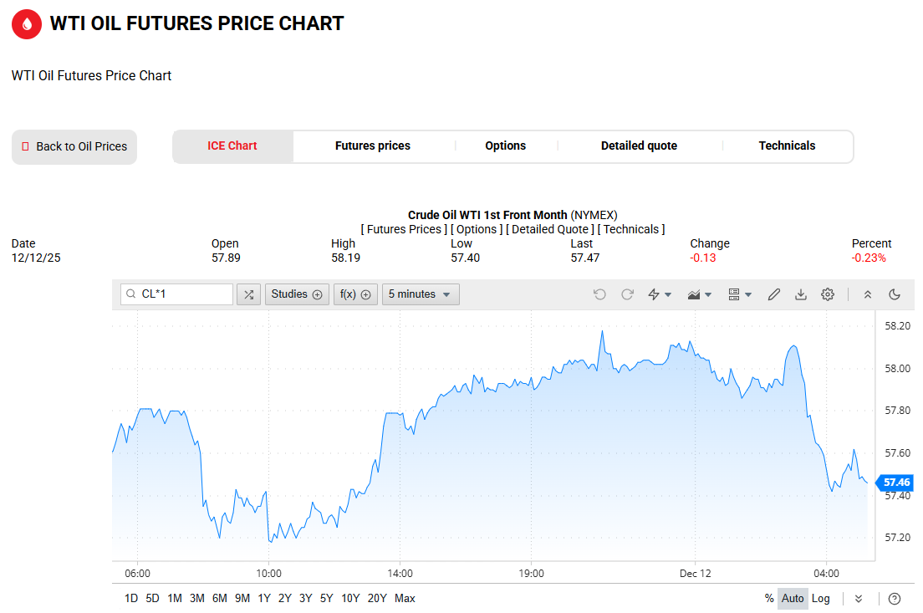Follow the Detailed Quote bracket link

click(550, 229)
